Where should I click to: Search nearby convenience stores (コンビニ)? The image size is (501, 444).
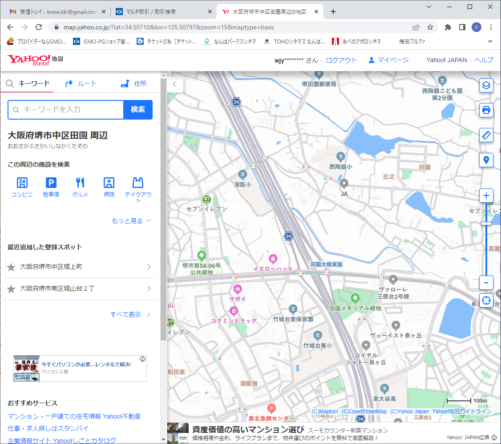coord(22,187)
